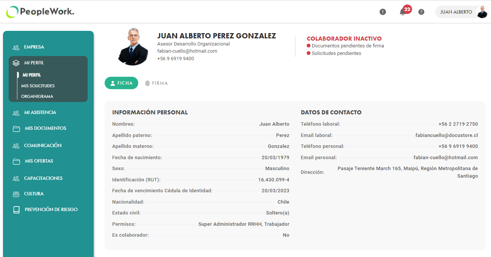
Task: Click birth date value 20/03/1979
Action: [275, 158]
